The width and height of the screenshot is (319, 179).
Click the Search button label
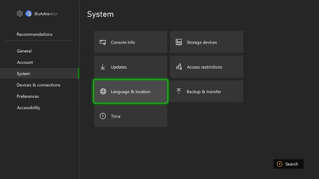(291, 164)
